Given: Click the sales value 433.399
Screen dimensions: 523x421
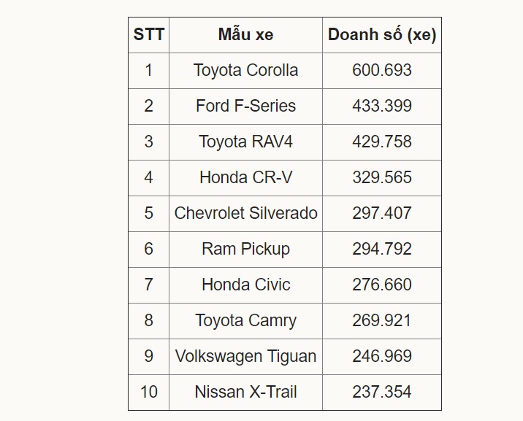Looking at the screenshot, I should point(381,106).
